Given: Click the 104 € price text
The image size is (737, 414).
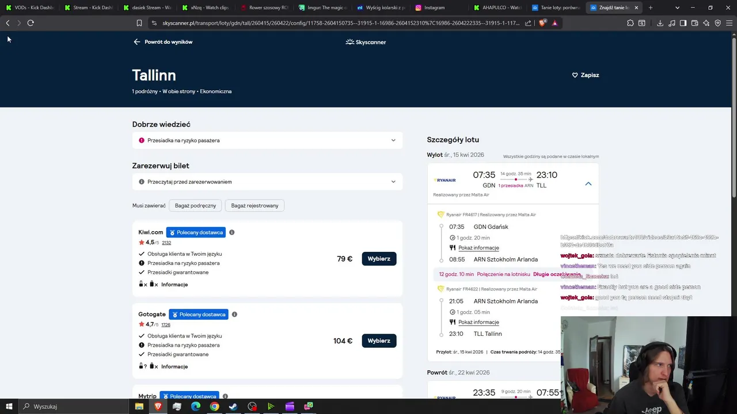Looking at the screenshot, I should (x=343, y=341).
